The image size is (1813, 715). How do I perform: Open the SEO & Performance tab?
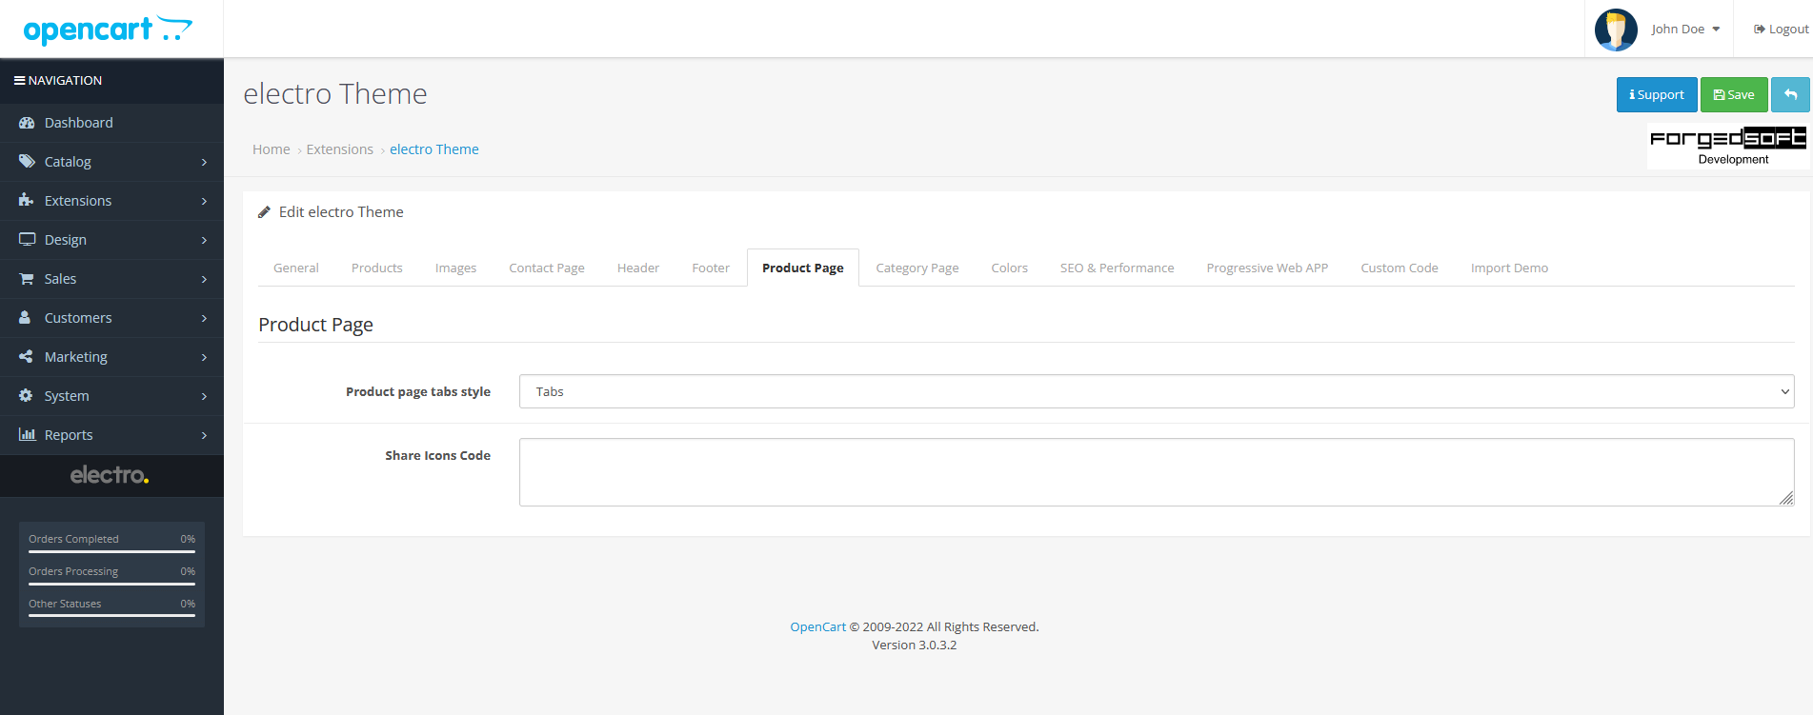[x=1118, y=268]
